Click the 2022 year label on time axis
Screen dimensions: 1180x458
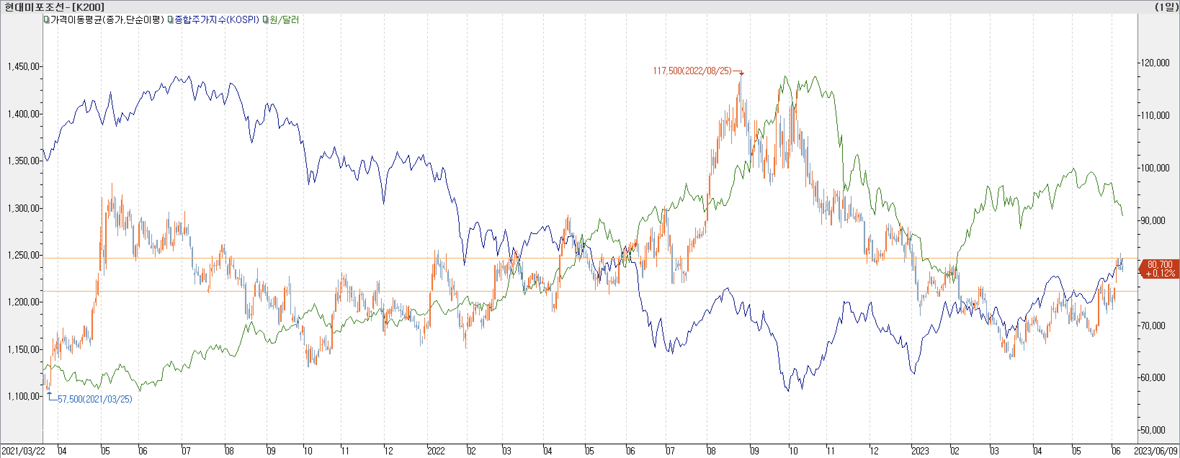[x=435, y=451]
